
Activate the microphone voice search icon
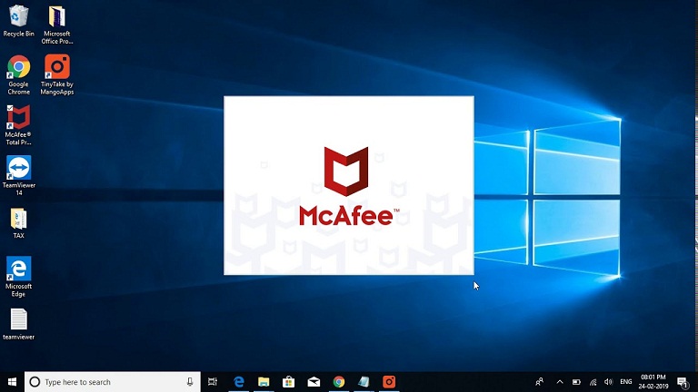190,382
